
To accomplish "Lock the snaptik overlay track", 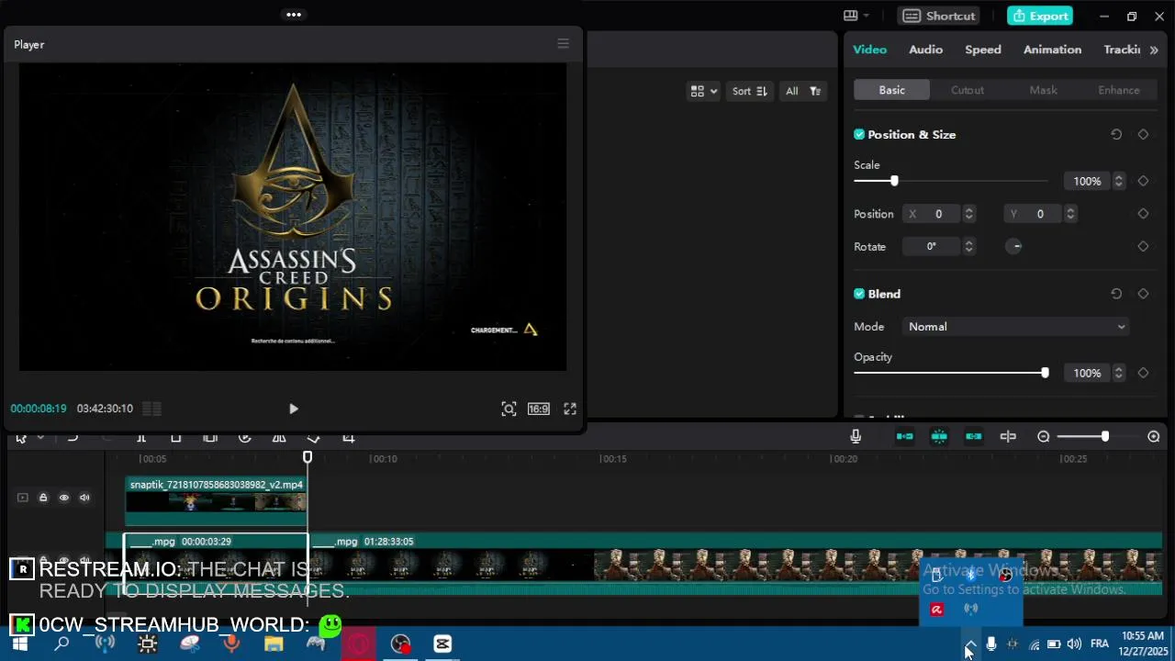I will (x=43, y=498).
